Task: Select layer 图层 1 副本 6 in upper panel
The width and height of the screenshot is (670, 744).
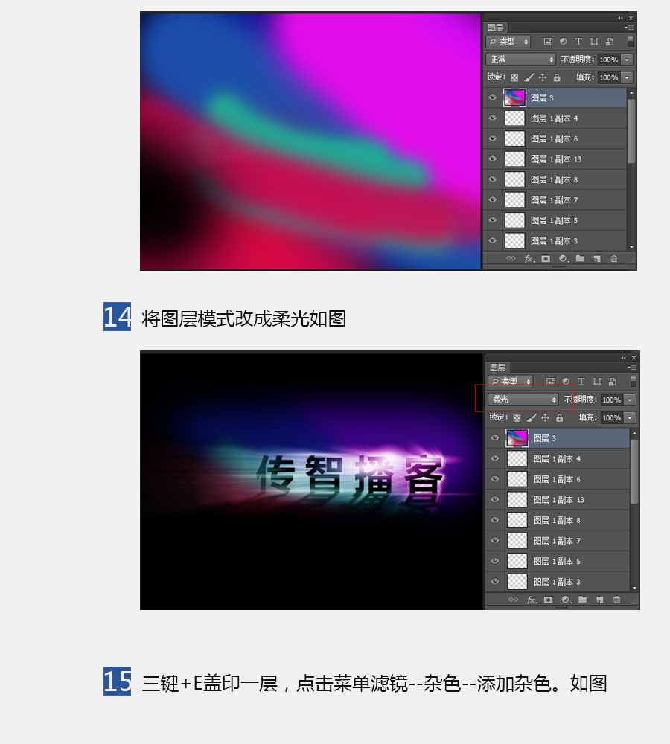Action: [x=555, y=138]
